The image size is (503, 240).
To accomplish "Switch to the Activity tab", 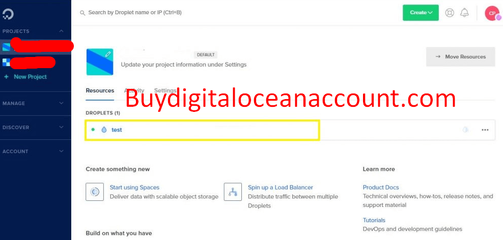I will [x=134, y=91].
